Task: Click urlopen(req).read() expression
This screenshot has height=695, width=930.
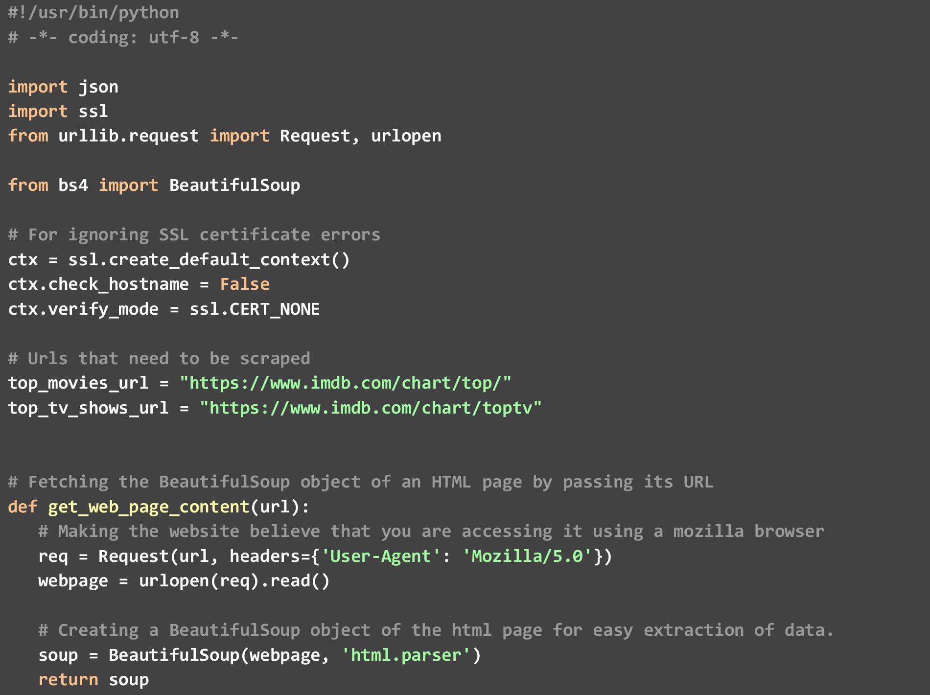Action: [x=234, y=580]
